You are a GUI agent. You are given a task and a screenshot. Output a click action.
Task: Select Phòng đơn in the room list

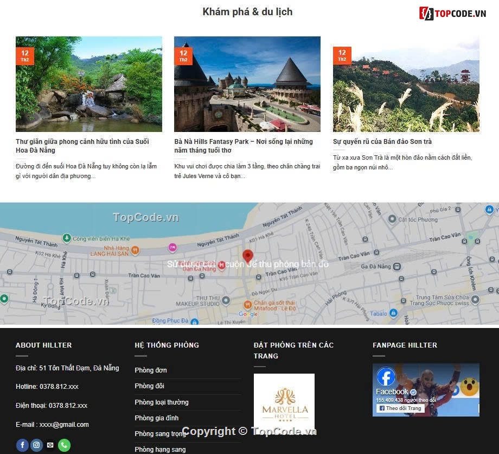click(151, 370)
